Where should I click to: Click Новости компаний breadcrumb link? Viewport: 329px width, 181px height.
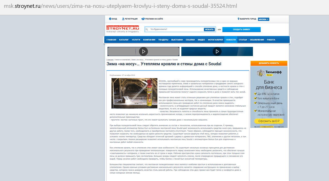[x=122, y=60]
